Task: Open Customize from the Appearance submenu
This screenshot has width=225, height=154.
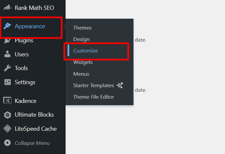Action: pyautogui.click(x=85, y=51)
